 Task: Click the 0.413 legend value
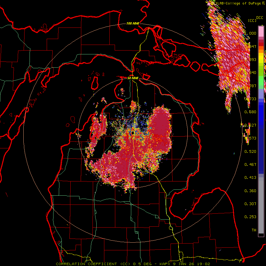[x=250, y=178]
